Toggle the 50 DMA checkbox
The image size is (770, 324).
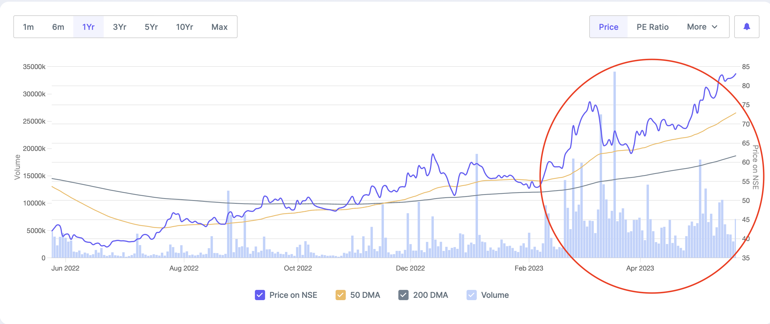coord(340,295)
